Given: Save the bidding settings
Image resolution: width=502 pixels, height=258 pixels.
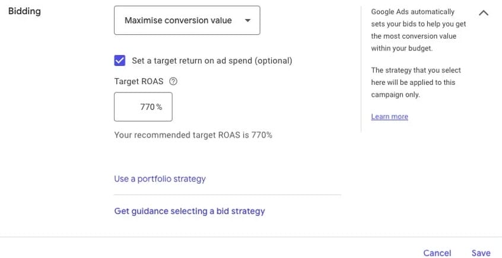Looking at the screenshot, I should click(x=481, y=253).
